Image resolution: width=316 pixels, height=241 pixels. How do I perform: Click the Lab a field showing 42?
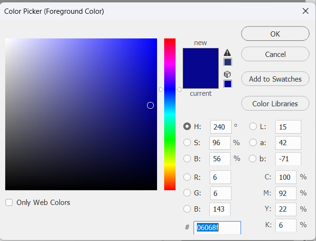point(288,143)
